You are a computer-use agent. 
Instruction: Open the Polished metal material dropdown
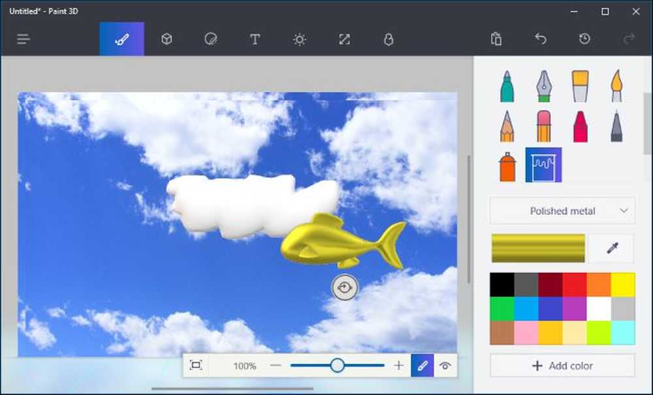click(x=563, y=211)
